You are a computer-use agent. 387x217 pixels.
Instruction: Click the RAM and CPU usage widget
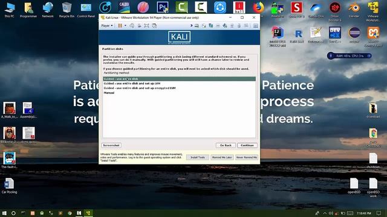click(350, 56)
